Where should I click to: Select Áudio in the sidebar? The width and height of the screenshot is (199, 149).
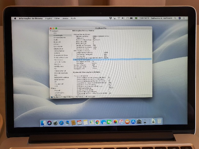(56, 40)
